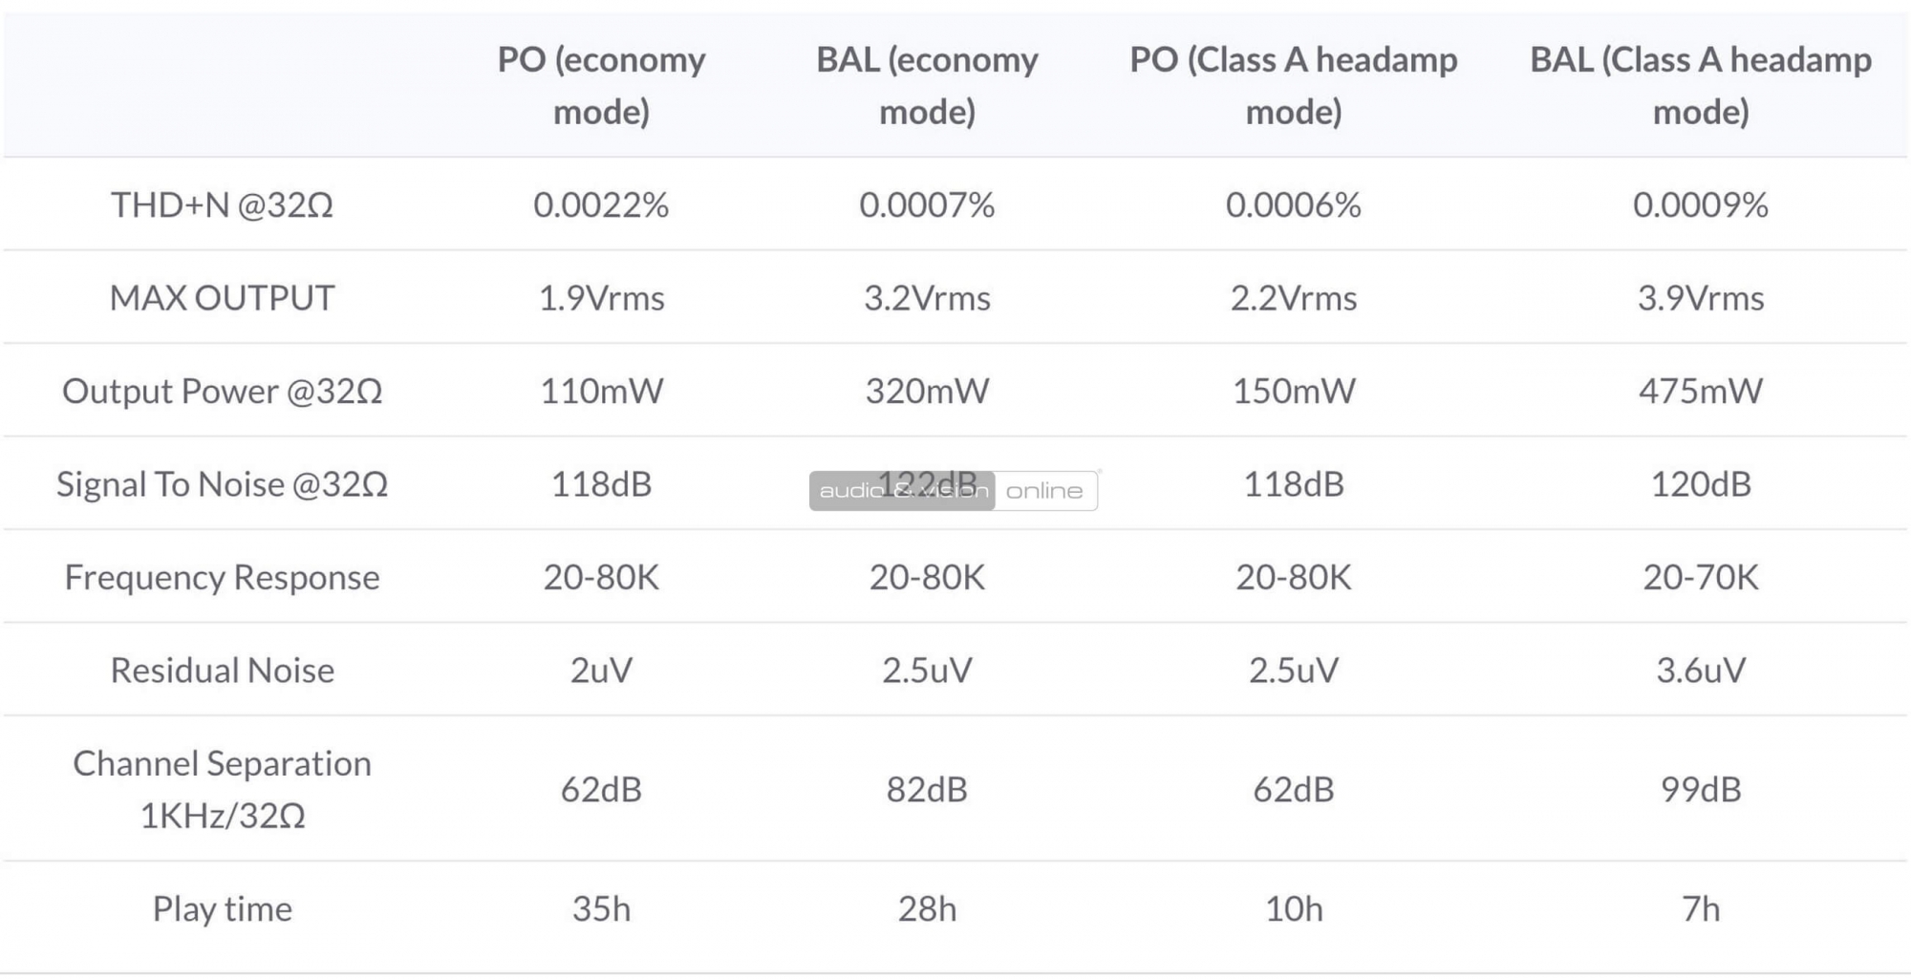Viewport: 1911px width, 979px height.
Task: Select the PO (economy mode) column header
Action: (601, 86)
